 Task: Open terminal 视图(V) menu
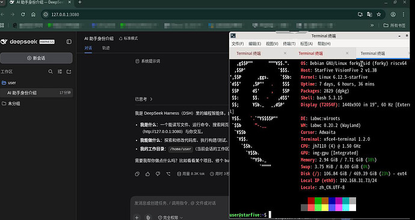[x=272, y=44]
